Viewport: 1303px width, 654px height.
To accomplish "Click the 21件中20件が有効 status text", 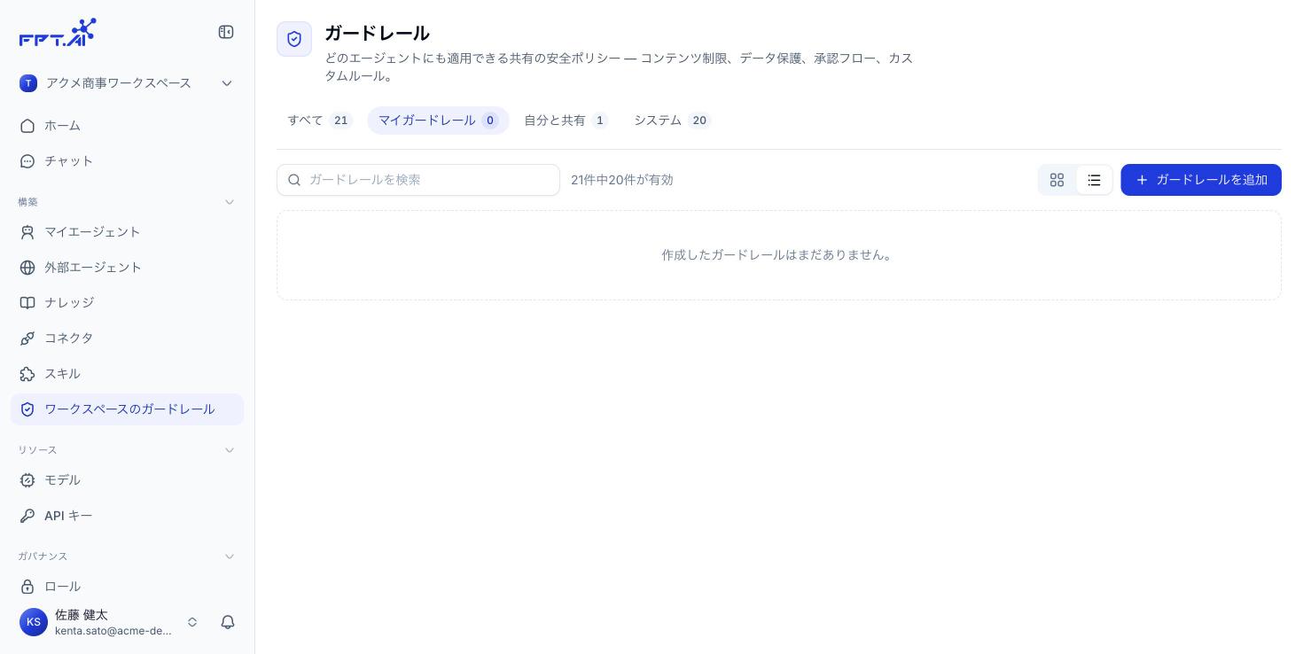I will (622, 180).
